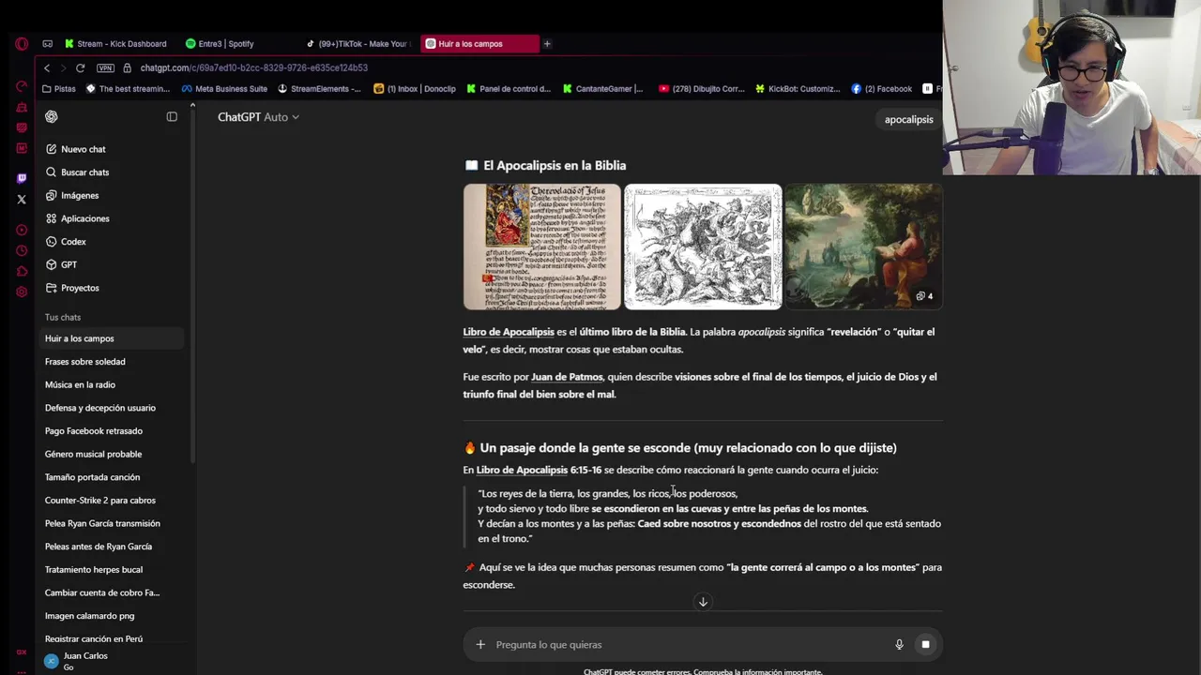This screenshot has width=1201, height=675.
Task: Click the scroll-to-bottom down arrow button
Action: [x=703, y=602]
